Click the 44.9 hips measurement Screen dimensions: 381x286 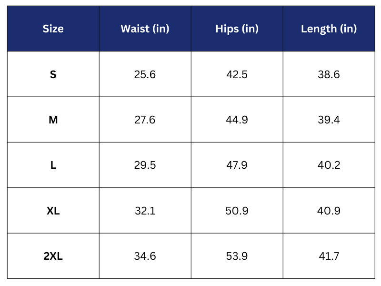pyautogui.click(x=237, y=120)
